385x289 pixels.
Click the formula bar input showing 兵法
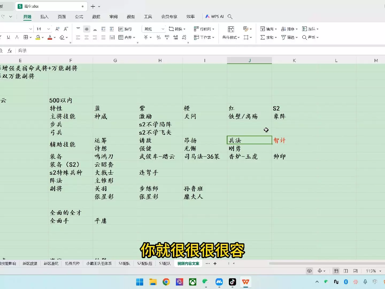tap(201, 51)
